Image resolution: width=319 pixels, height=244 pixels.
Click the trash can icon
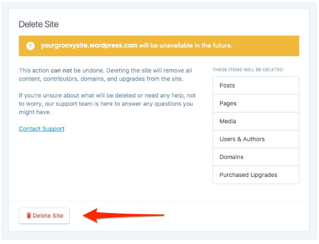pos(29,216)
